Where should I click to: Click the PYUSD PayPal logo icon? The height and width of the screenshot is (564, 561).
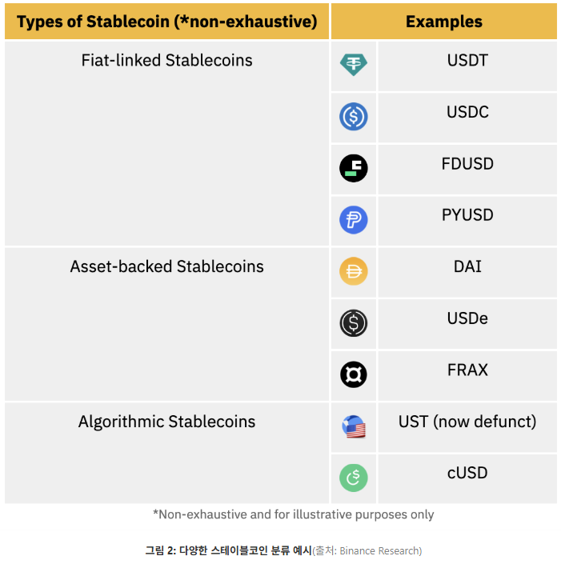click(x=354, y=220)
